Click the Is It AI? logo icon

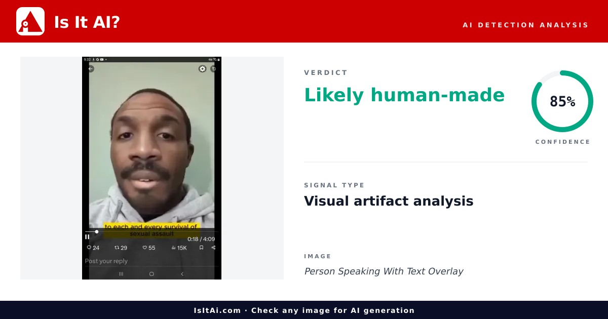[30, 21]
